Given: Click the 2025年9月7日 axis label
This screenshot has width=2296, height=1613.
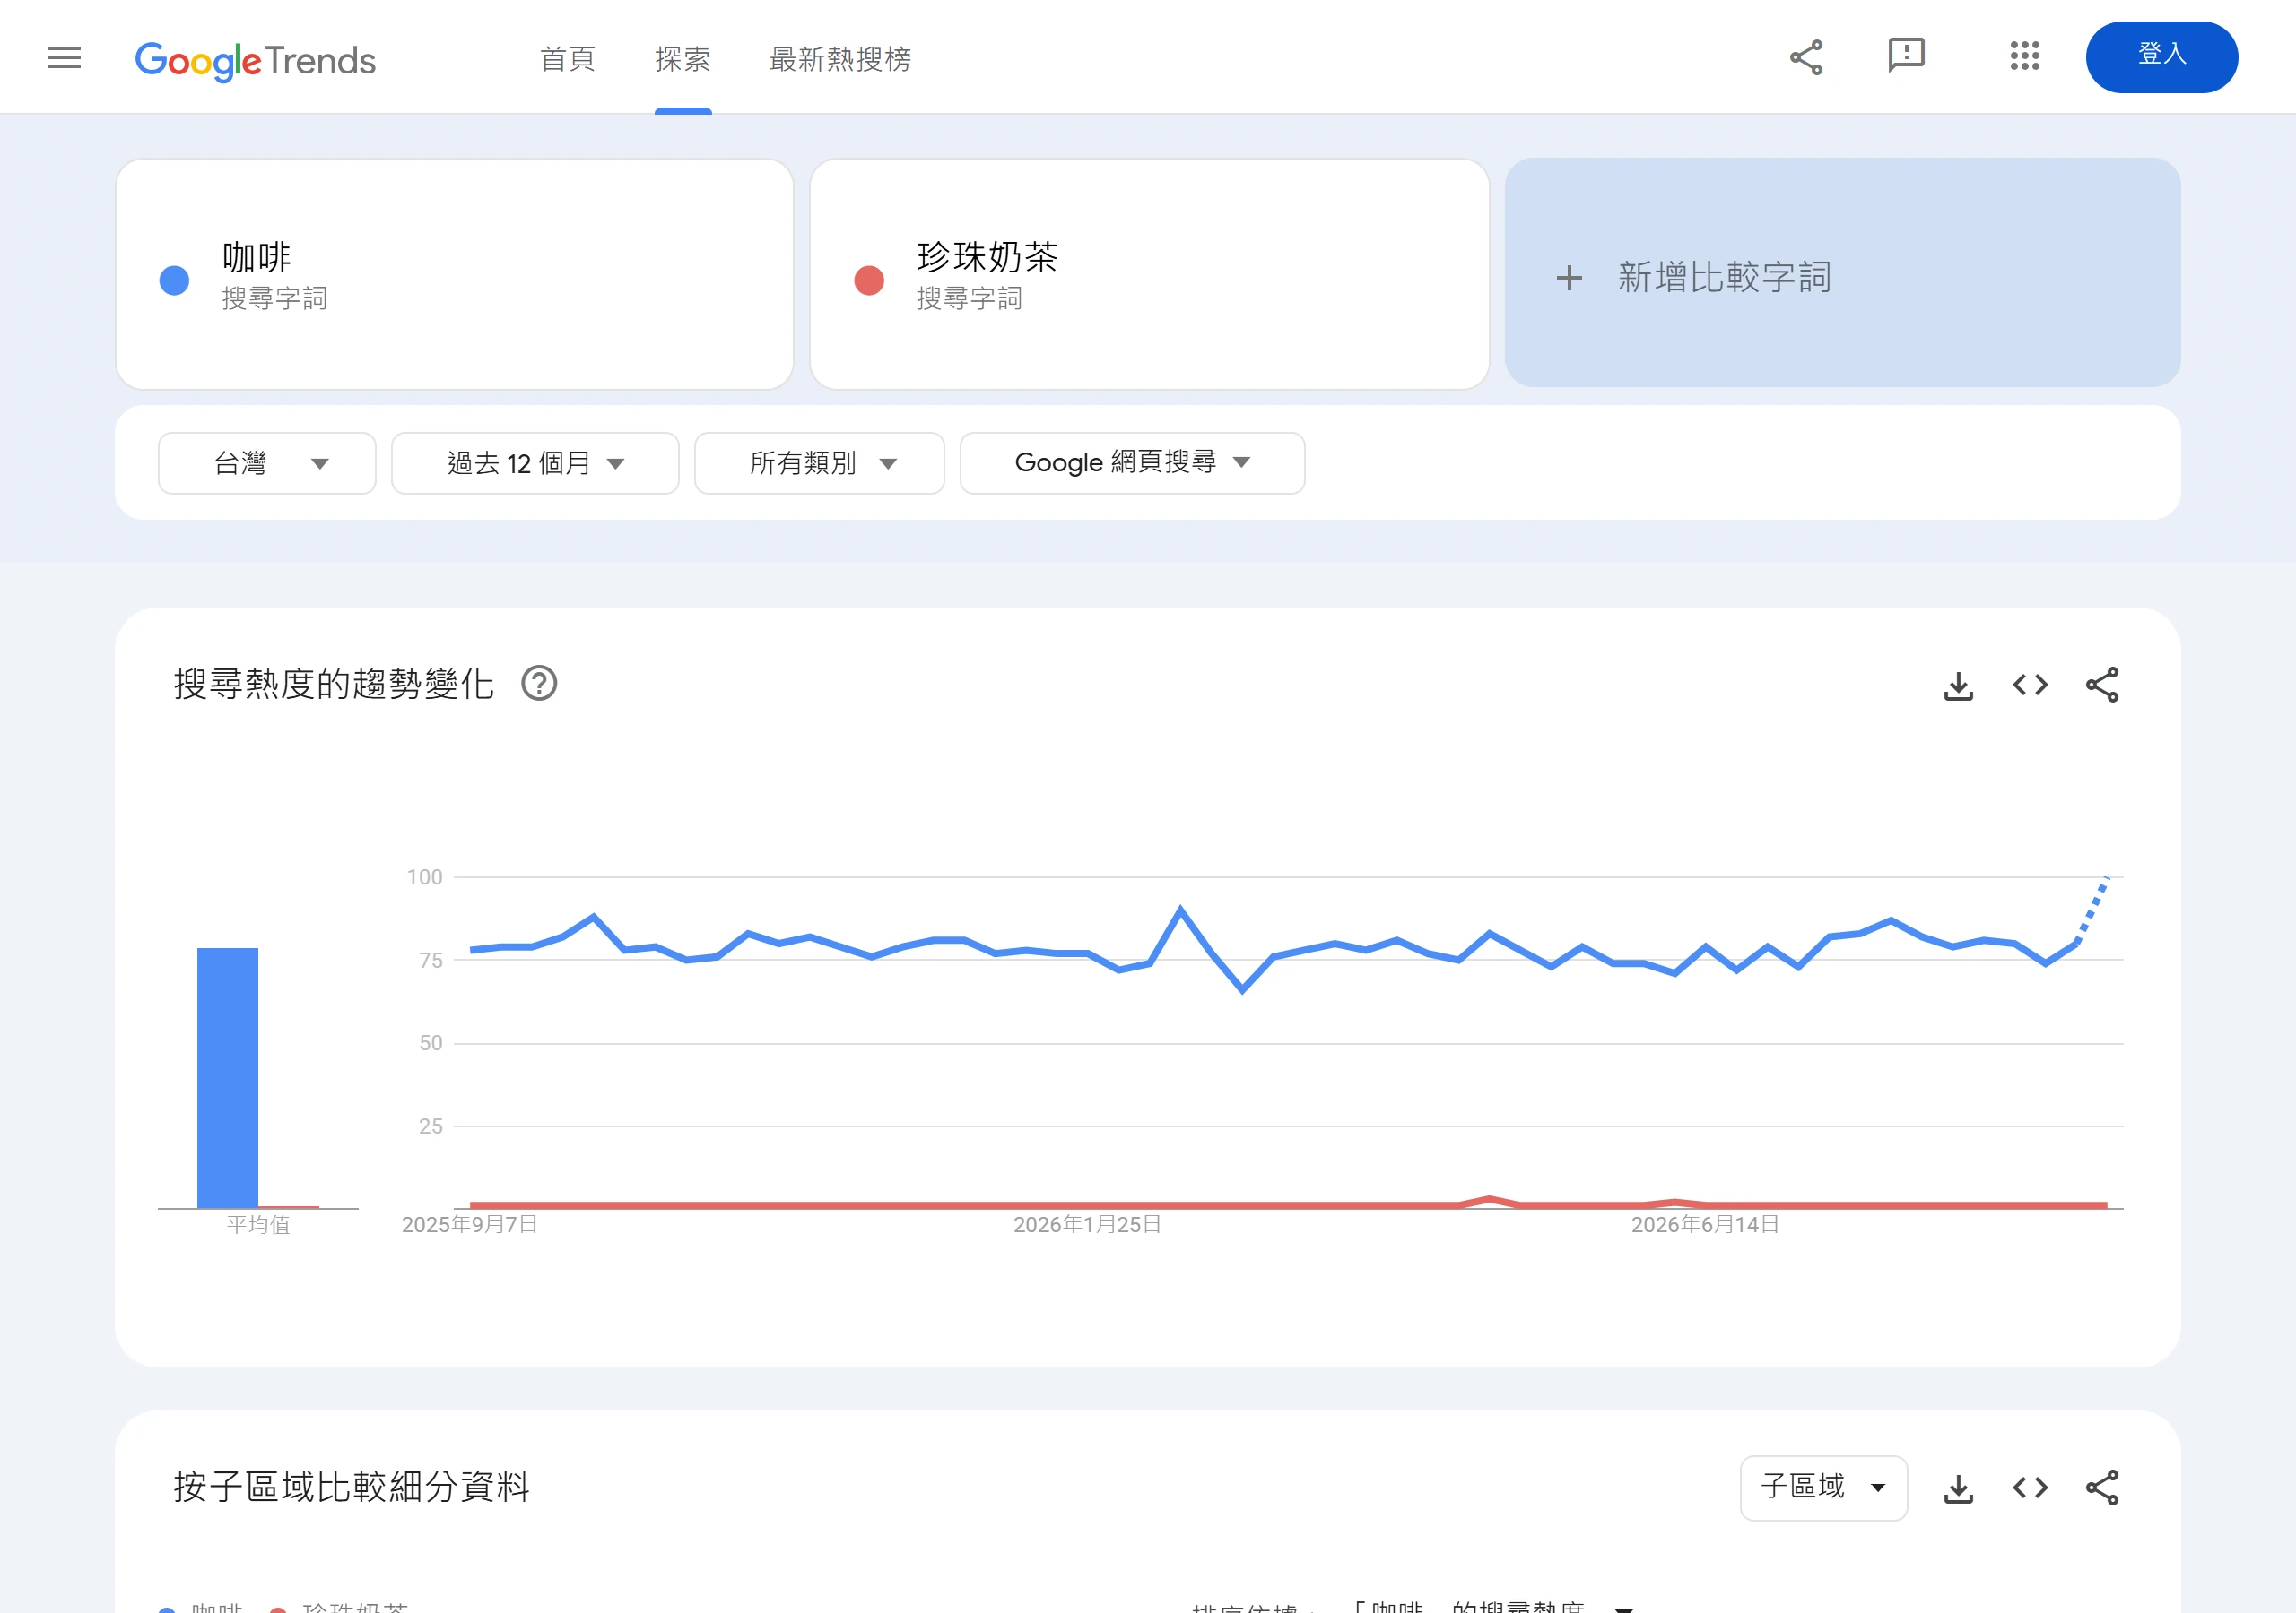Looking at the screenshot, I should (x=470, y=1224).
